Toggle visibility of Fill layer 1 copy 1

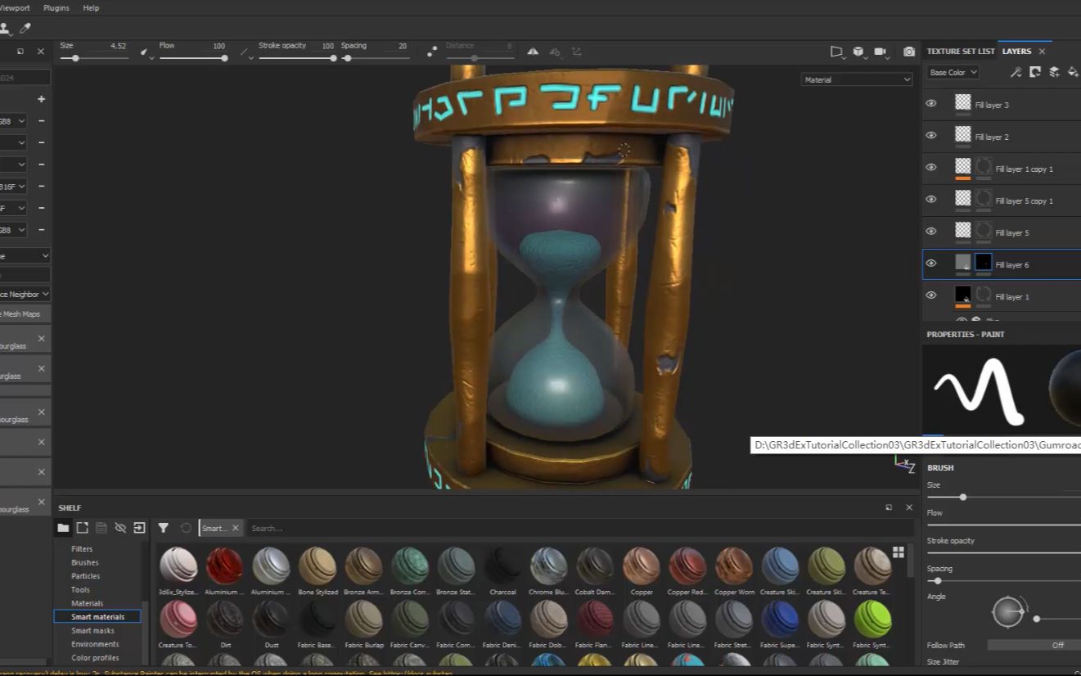tap(930, 167)
